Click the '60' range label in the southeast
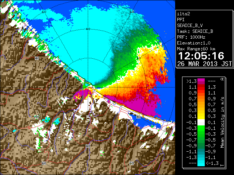234x175 pixels. pos(132,163)
